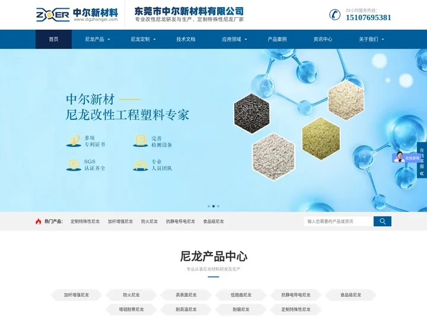The width and height of the screenshot is (427, 320).
Task: Click the search magnifier button
Action: click(383, 221)
